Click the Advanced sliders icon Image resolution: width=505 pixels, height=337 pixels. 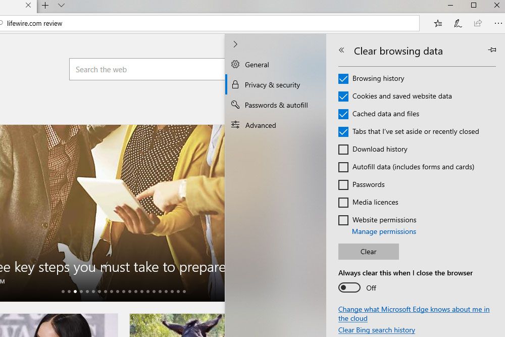(235, 125)
